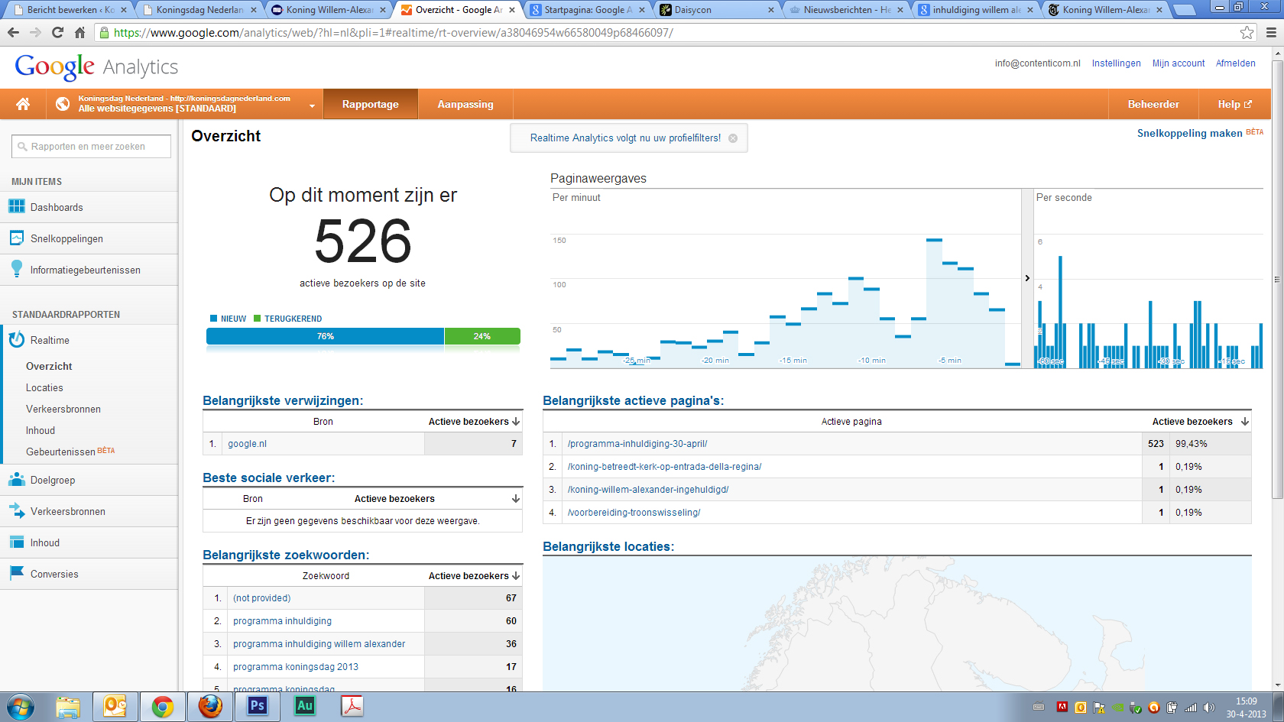Open the Adobe Reader taskbar icon
The image size is (1284, 722).
point(352,706)
